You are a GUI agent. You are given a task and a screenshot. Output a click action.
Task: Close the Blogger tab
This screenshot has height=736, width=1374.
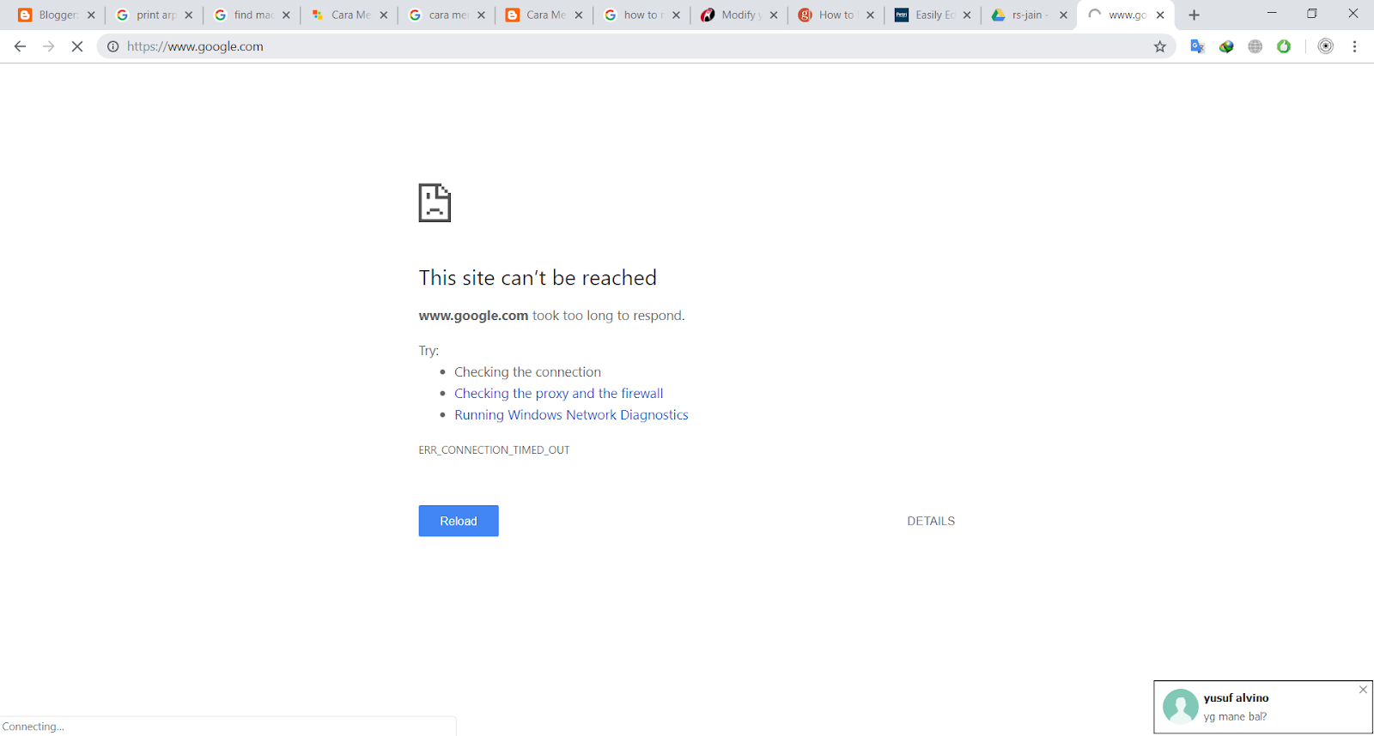(91, 15)
